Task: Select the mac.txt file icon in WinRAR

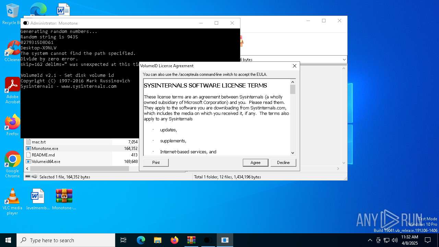Action: [x=28, y=142]
